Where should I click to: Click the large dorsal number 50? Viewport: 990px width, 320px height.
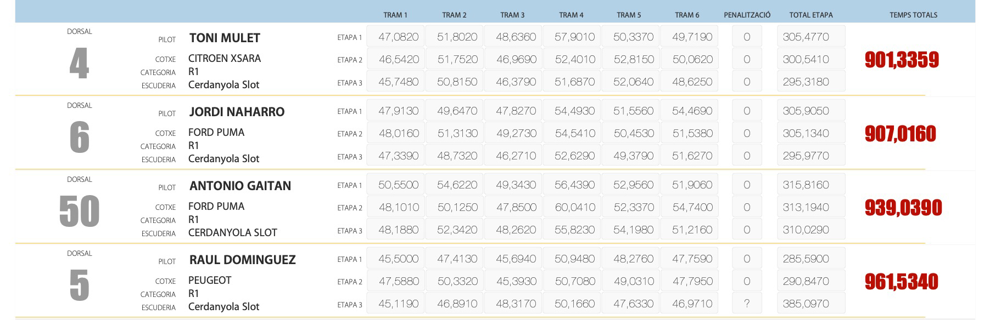pos(80,211)
